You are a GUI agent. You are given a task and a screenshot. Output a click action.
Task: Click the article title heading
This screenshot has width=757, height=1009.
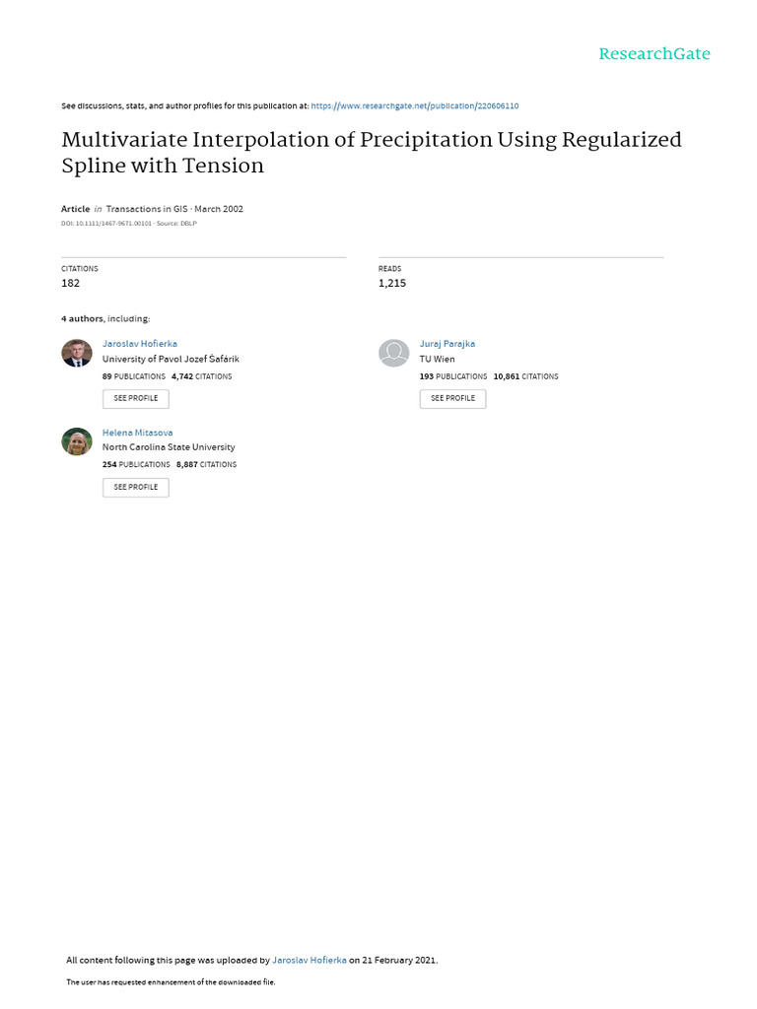[371, 152]
